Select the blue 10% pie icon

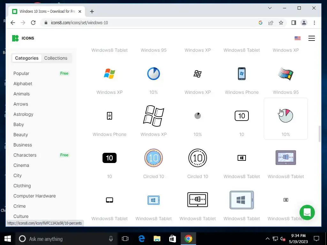154,74
